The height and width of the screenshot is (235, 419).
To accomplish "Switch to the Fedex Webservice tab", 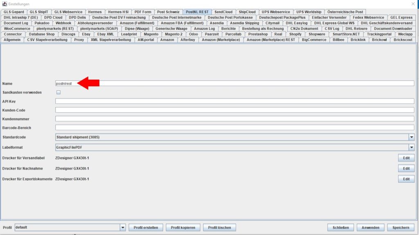I will coord(368,17).
